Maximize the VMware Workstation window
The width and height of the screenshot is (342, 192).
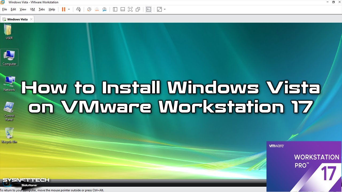[x=333, y=2]
